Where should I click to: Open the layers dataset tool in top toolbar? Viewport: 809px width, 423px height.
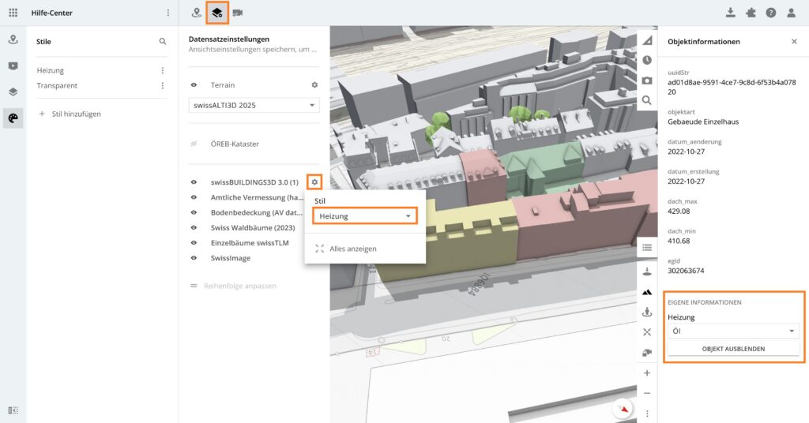[217, 13]
